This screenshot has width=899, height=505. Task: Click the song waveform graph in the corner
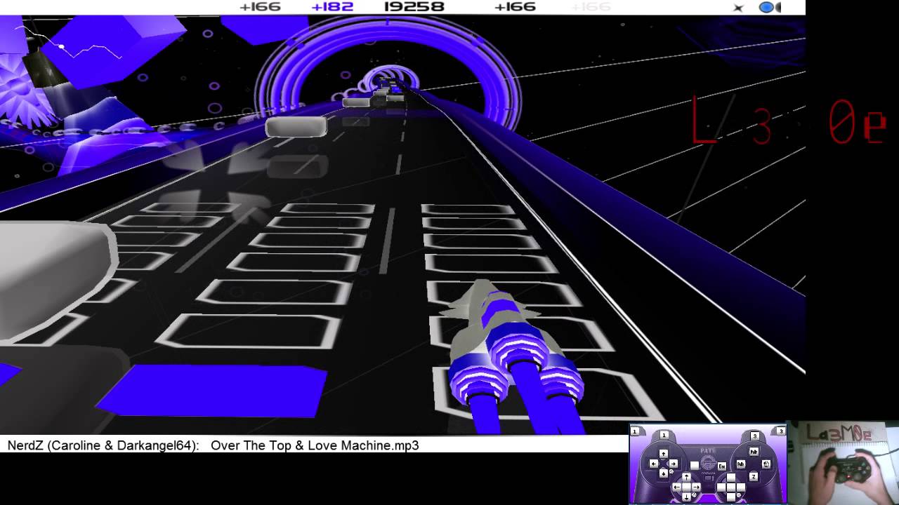70,42
